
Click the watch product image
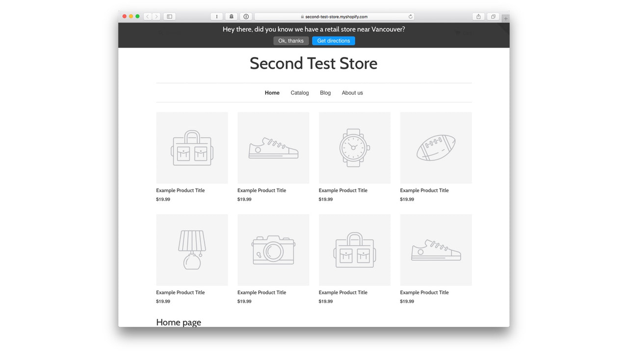[x=354, y=148]
